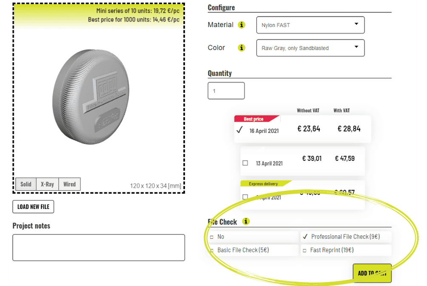Viewport: 427px width, 286px height.
Task: Expand the Raw Gray color dropdown
Action: click(310, 48)
